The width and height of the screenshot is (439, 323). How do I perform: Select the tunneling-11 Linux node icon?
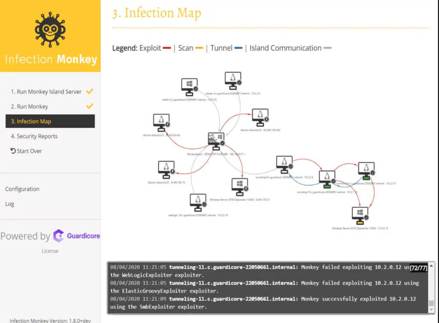pos(367,169)
